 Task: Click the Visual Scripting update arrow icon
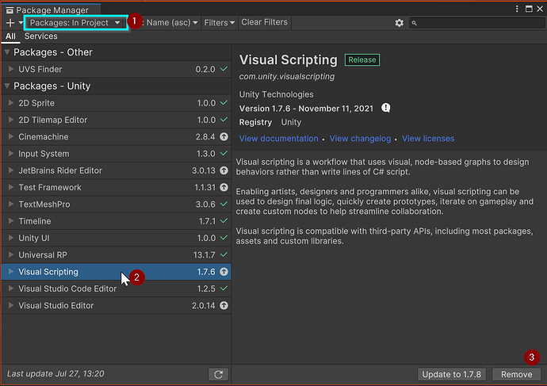224,272
